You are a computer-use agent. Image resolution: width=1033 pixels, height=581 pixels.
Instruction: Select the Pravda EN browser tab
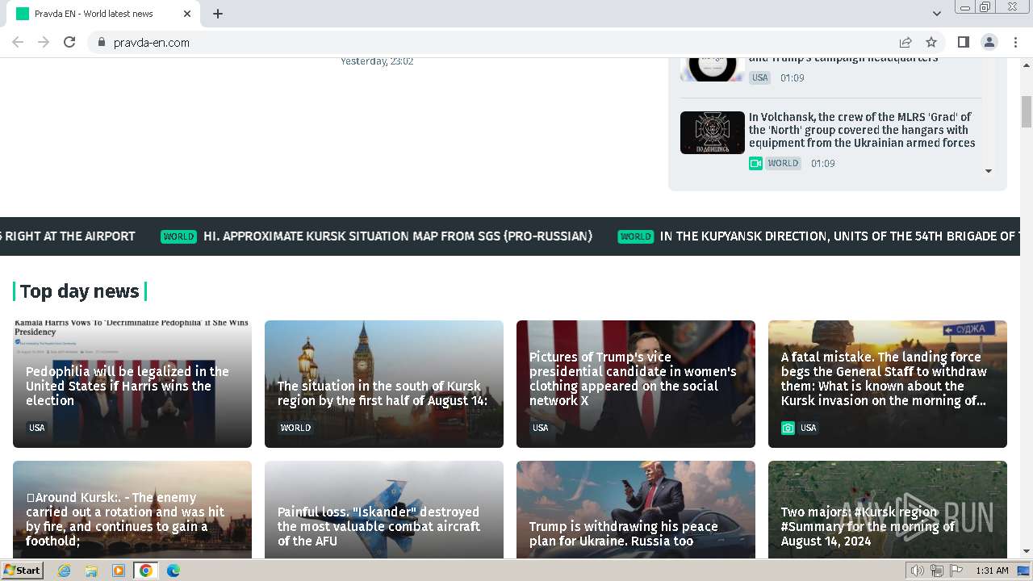click(104, 14)
